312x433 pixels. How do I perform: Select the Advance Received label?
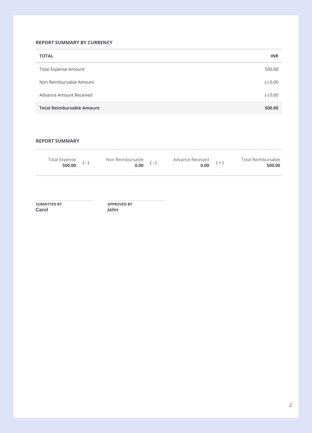[x=191, y=160]
